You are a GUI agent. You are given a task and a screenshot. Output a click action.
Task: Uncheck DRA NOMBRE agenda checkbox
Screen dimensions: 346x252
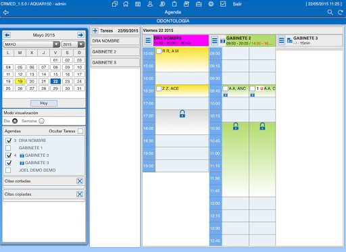click(x=8, y=141)
